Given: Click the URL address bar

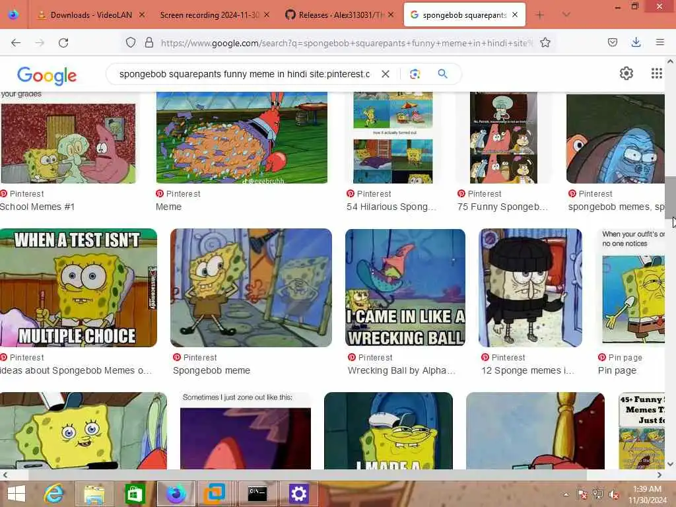Looking at the screenshot, I should click(347, 43).
